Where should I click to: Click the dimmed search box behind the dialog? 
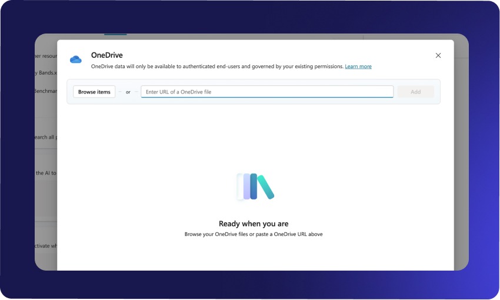point(45,137)
